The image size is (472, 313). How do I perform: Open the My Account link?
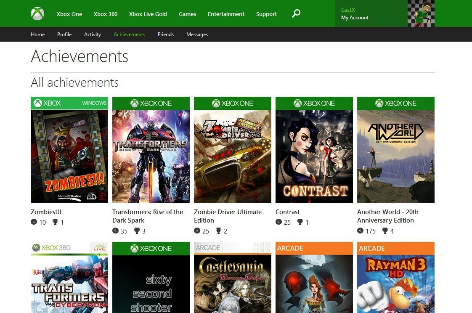pyautogui.click(x=355, y=18)
